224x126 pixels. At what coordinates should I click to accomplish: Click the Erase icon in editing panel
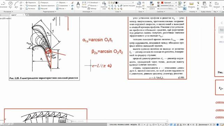(72, 3)
